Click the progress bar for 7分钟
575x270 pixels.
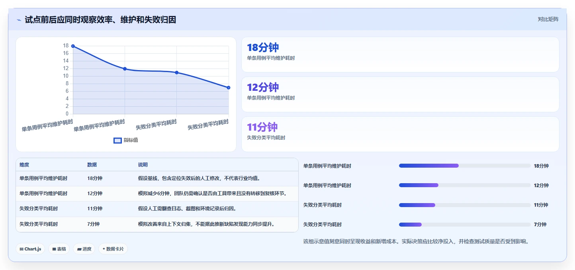click(465, 225)
